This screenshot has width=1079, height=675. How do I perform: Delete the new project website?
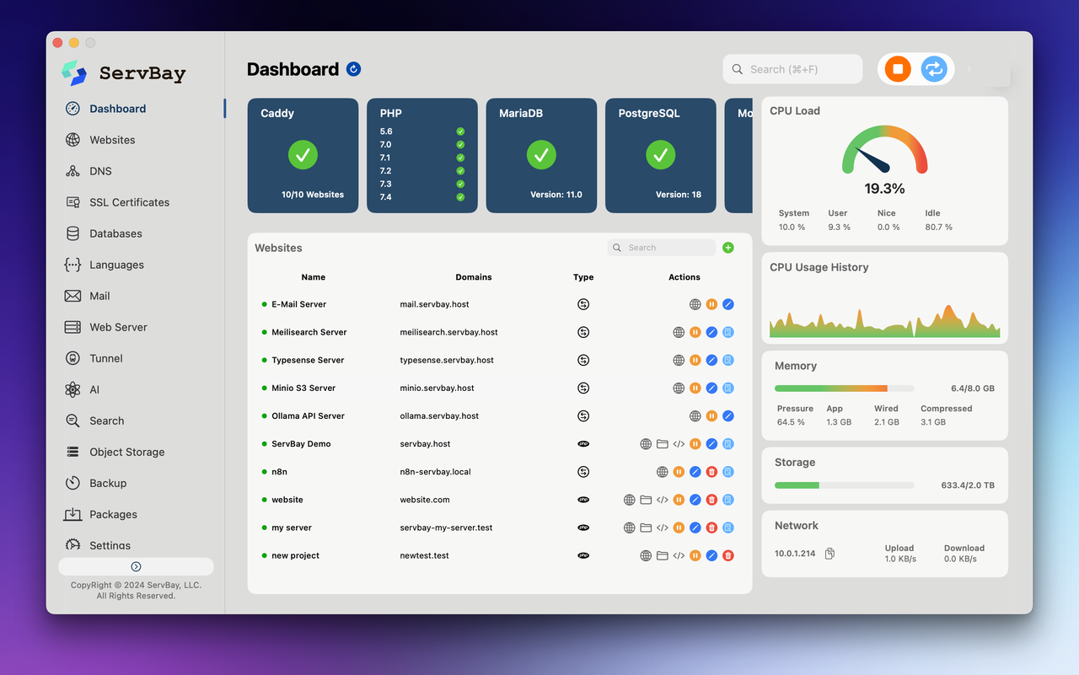pyautogui.click(x=728, y=555)
